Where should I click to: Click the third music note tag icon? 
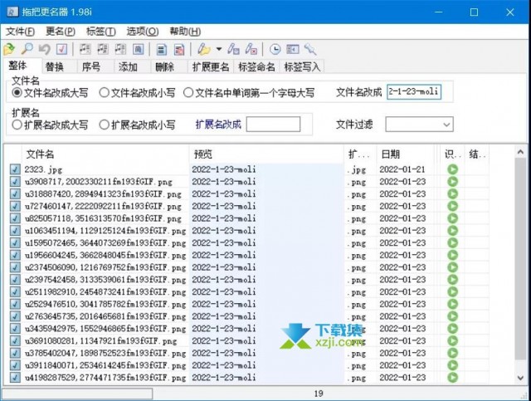pos(120,50)
